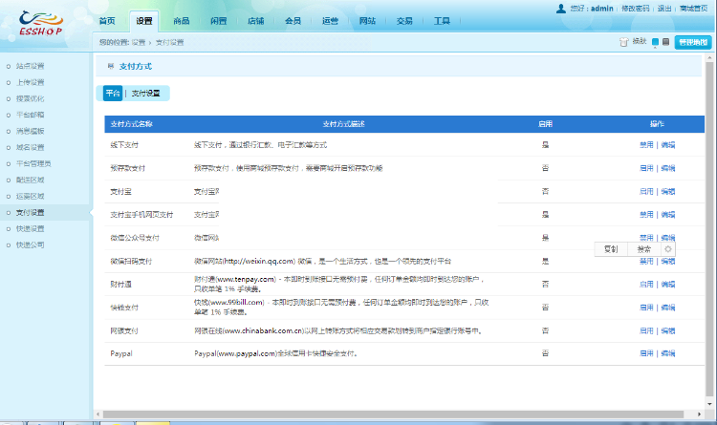Click the 微信公众号支付 name cell

click(x=135, y=238)
